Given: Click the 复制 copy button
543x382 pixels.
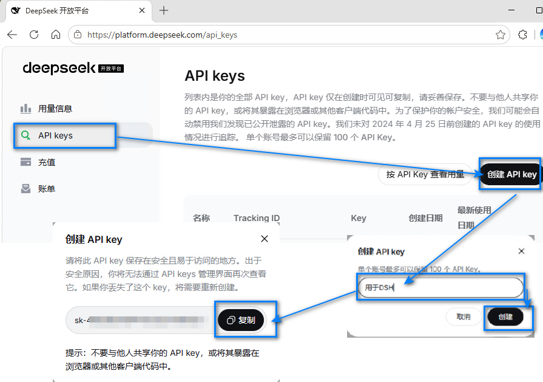Looking at the screenshot, I should pyautogui.click(x=241, y=320).
